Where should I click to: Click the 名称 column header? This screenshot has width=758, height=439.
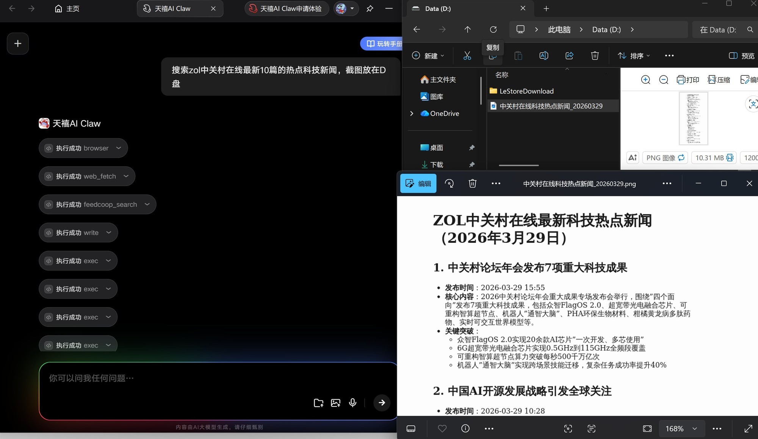[502, 75]
